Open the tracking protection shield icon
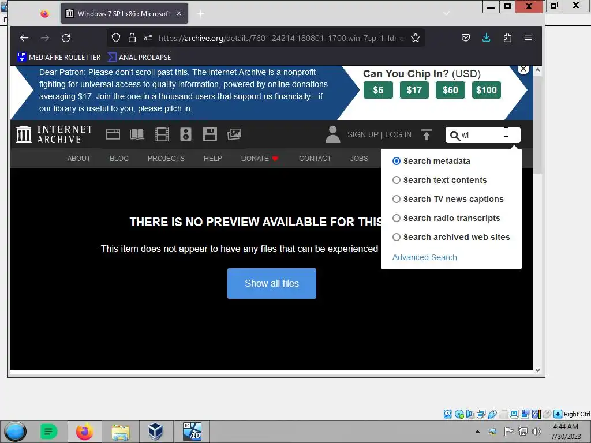 click(x=116, y=37)
